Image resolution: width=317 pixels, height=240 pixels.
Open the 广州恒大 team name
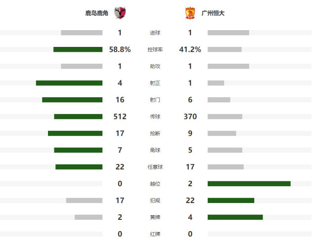pos(213,13)
